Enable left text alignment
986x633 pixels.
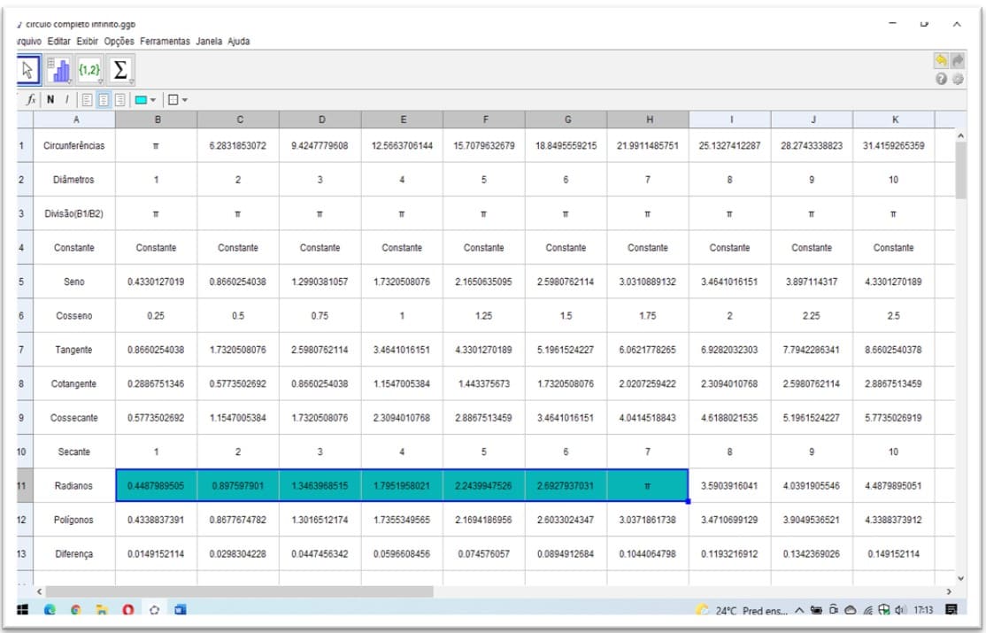coord(88,99)
